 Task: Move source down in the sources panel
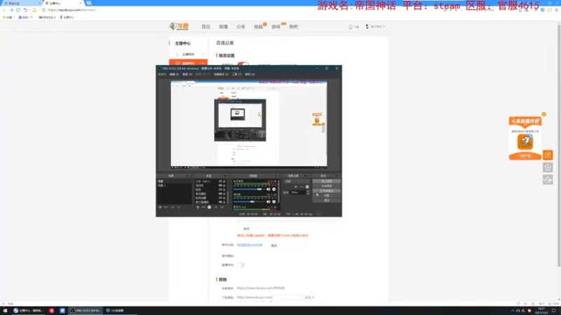point(222,207)
